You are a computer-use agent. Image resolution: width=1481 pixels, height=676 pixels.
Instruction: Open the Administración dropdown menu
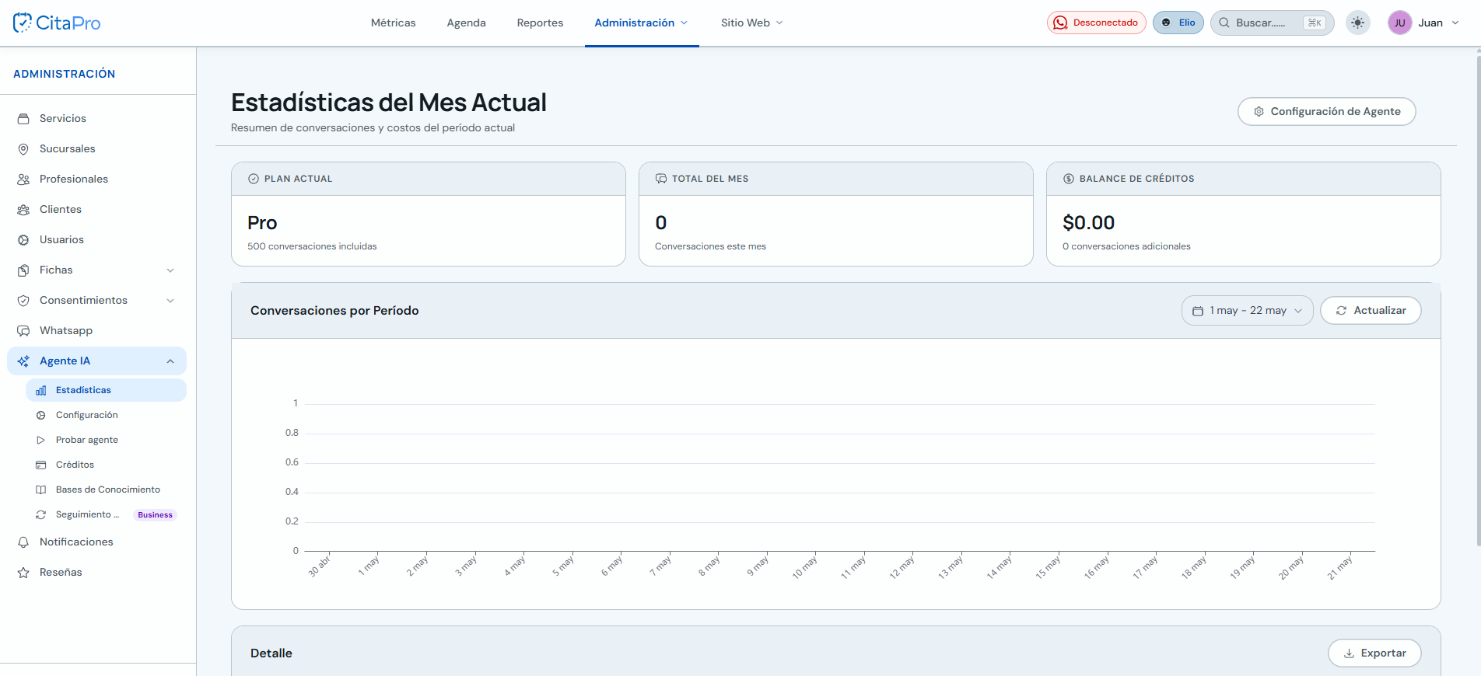click(x=642, y=23)
